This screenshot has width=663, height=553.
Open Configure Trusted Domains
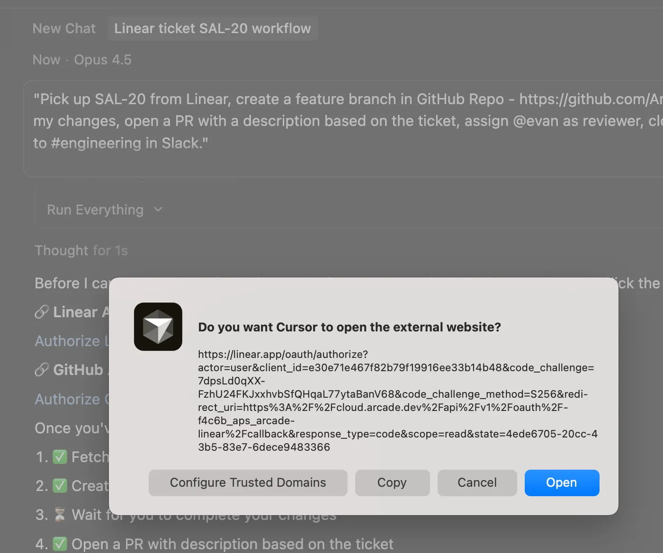click(248, 482)
